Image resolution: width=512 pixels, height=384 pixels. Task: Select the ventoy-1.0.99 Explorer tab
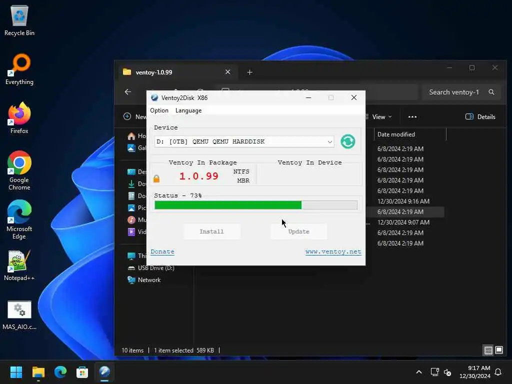177,72
